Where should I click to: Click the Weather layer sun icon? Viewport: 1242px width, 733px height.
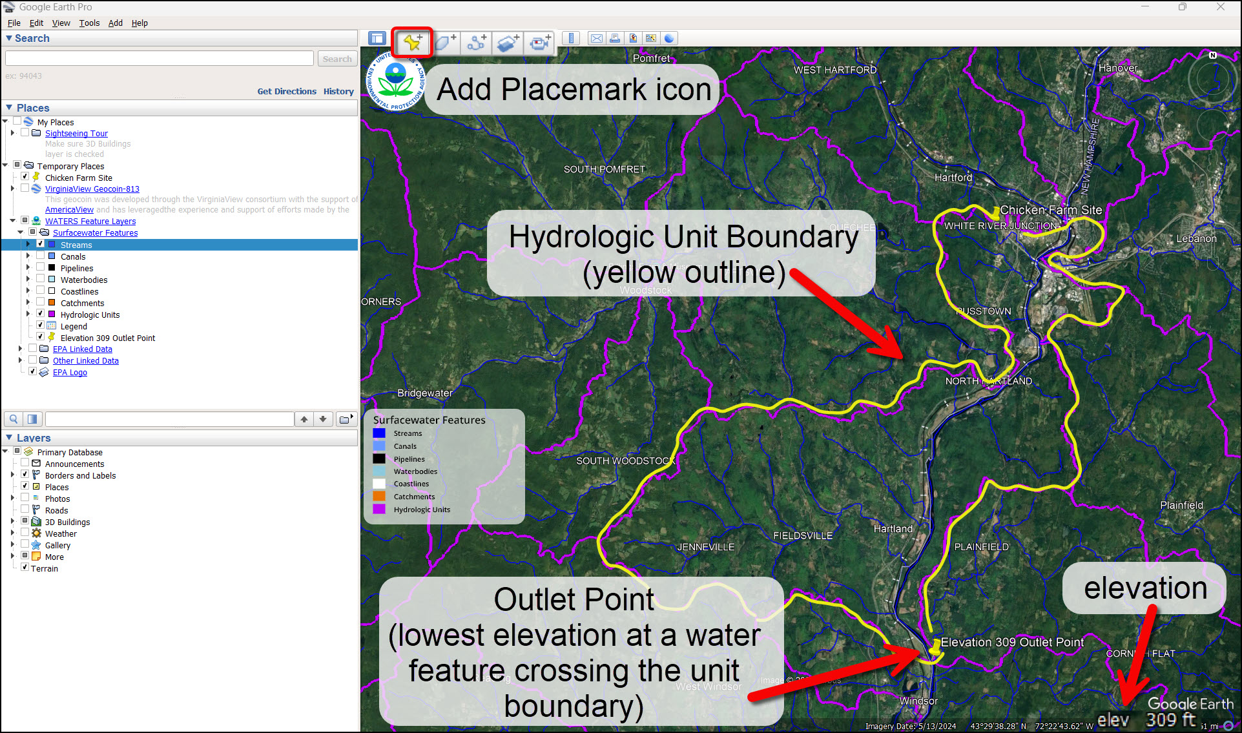pyautogui.click(x=36, y=533)
